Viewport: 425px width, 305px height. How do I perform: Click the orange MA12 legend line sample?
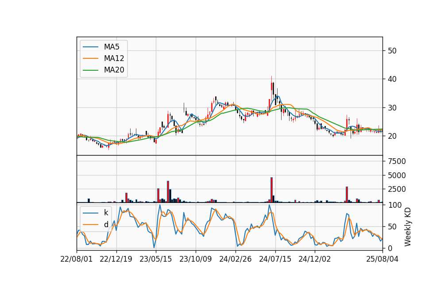[90, 58]
